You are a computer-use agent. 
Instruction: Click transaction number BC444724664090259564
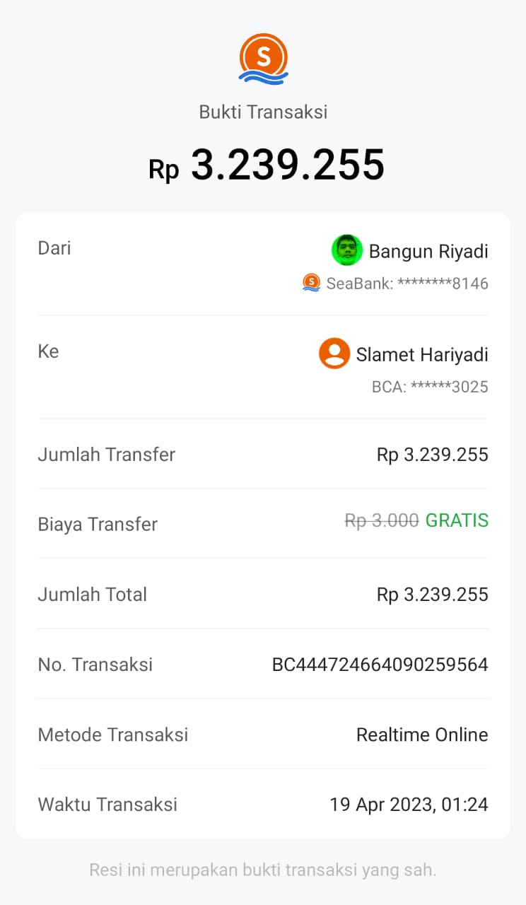[x=380, y=665]
